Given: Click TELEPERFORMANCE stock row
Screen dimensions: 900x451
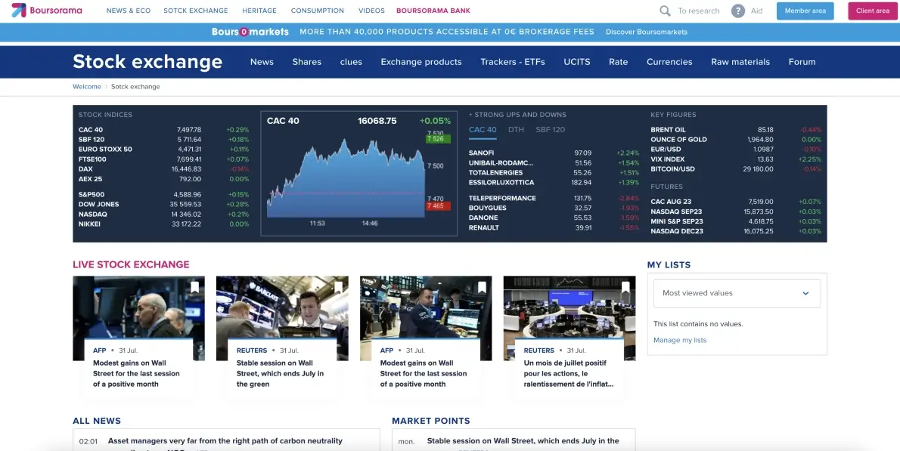Looking at the screenshot, I should click(x=554, y=198).
